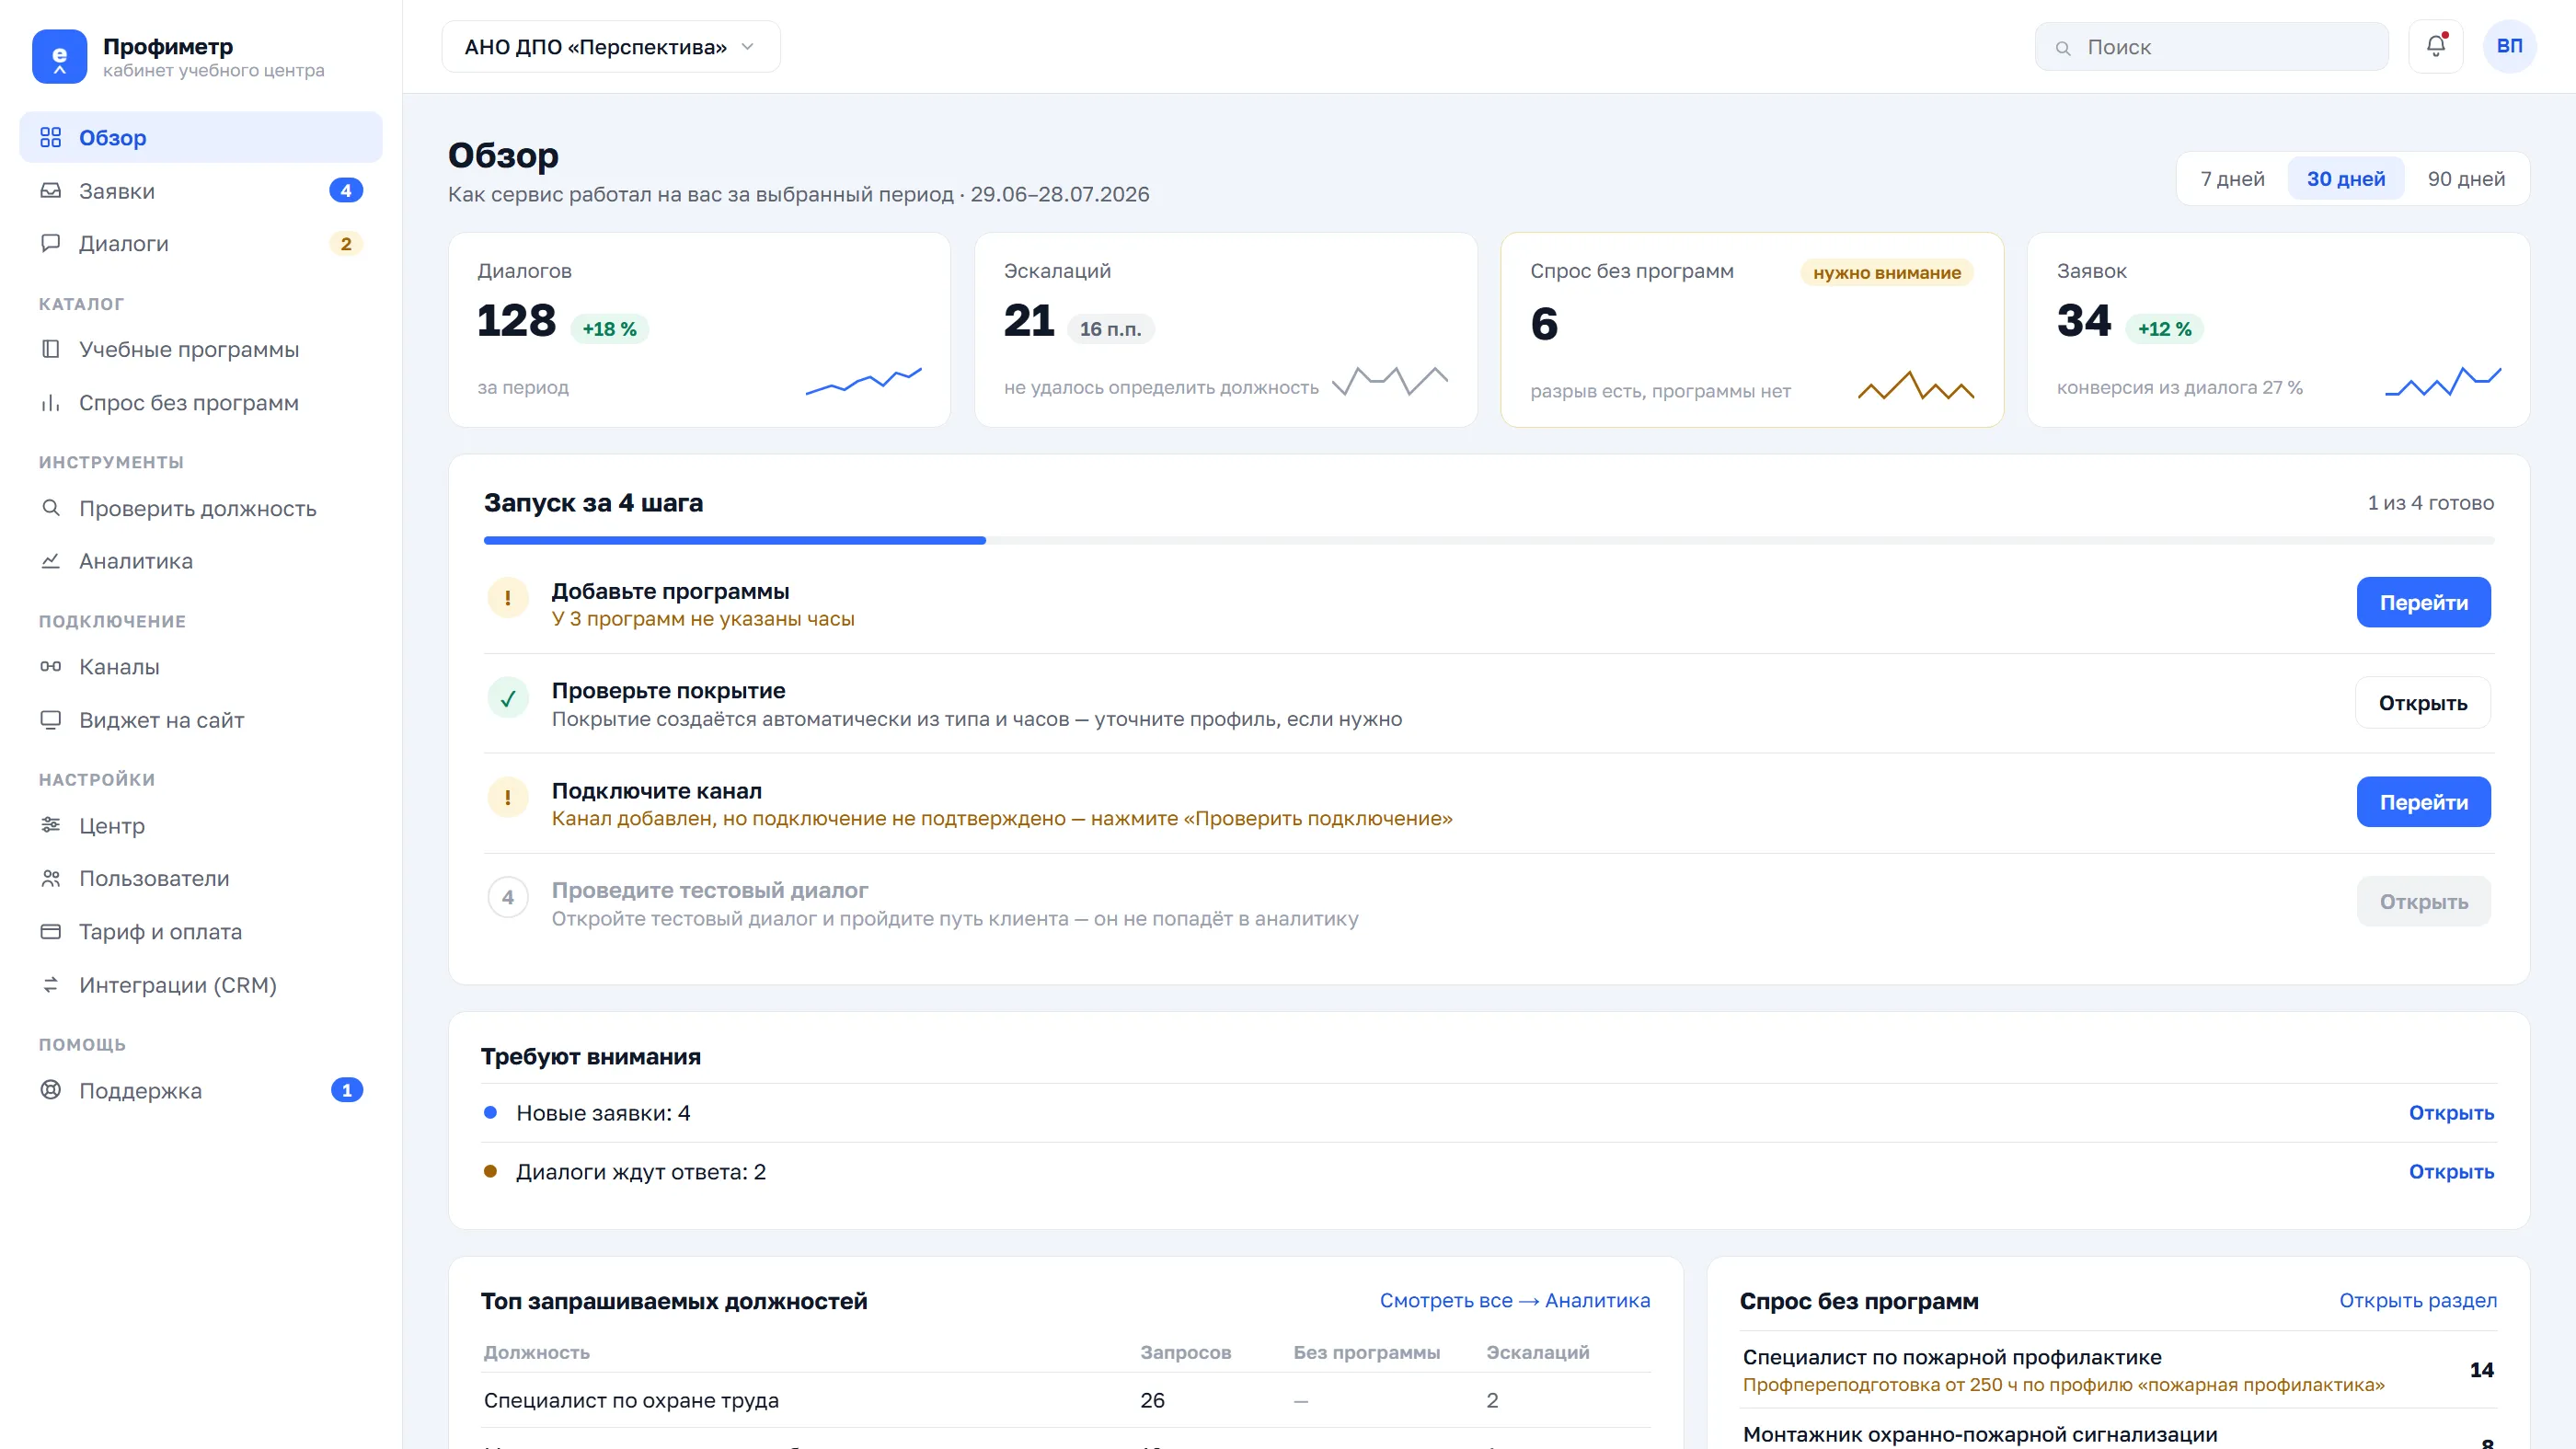
Task: Click the Пользователи people icon
Action: coord(51,878)
